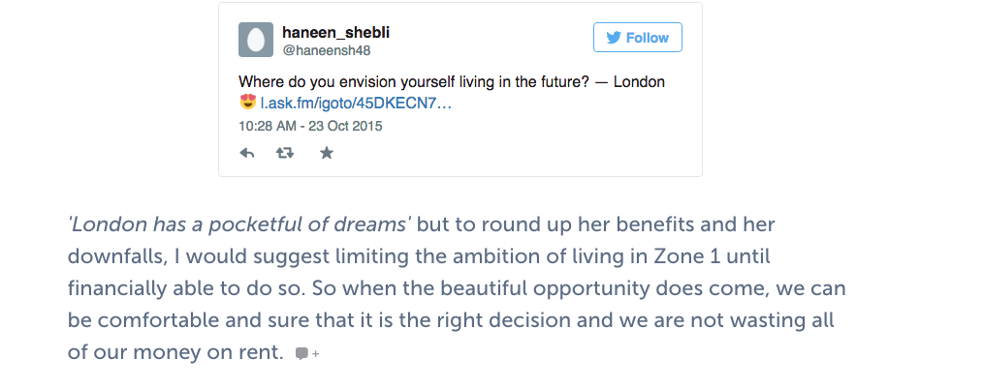Favorite the tweet with the star icon

point(327,153)
